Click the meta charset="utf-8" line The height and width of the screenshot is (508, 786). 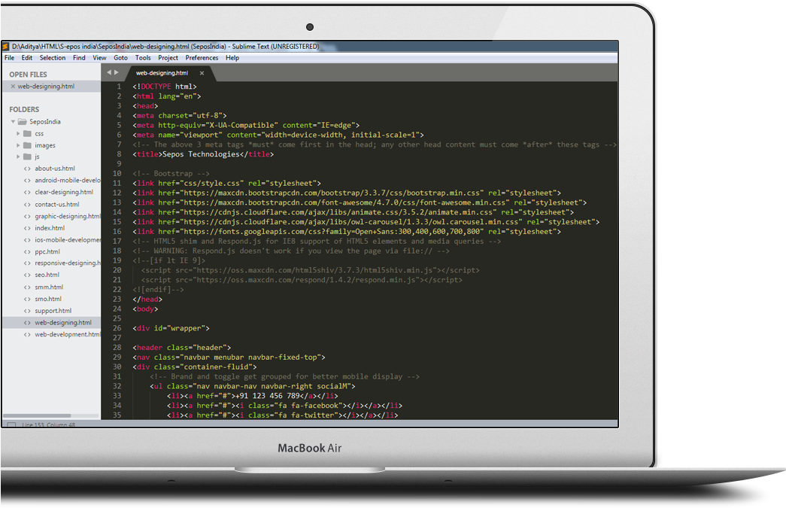180,116
